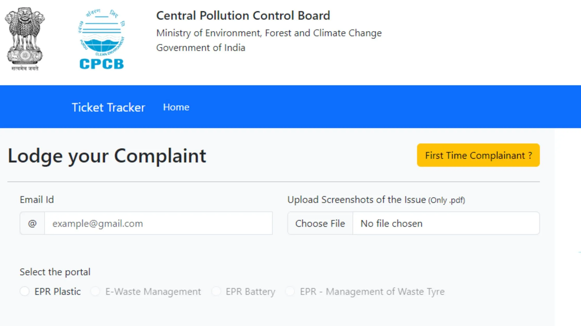Click the example@gmail.com email input
The width and height of the screenshot is (581, 326).
pos(158,223)
